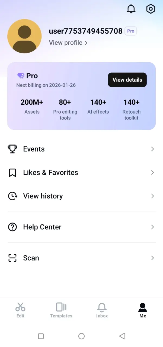Tap the Android back navigation triangle
This screenshot has width=163, height=347.
point(122,336)
